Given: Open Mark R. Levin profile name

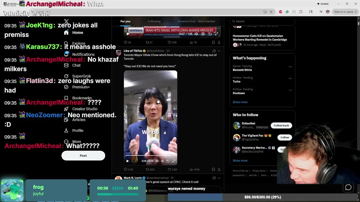Looking at the screenshot, I should [x=133, y=178].
